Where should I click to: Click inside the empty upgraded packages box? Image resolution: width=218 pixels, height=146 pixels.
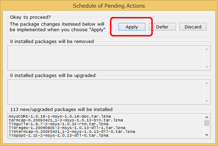coord(106,92)
